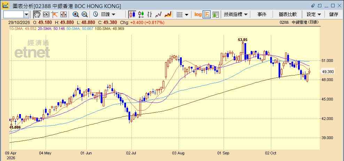Zoom in with the plus magnifier
Screen dimensions: 344x161
tap(76, 15)
